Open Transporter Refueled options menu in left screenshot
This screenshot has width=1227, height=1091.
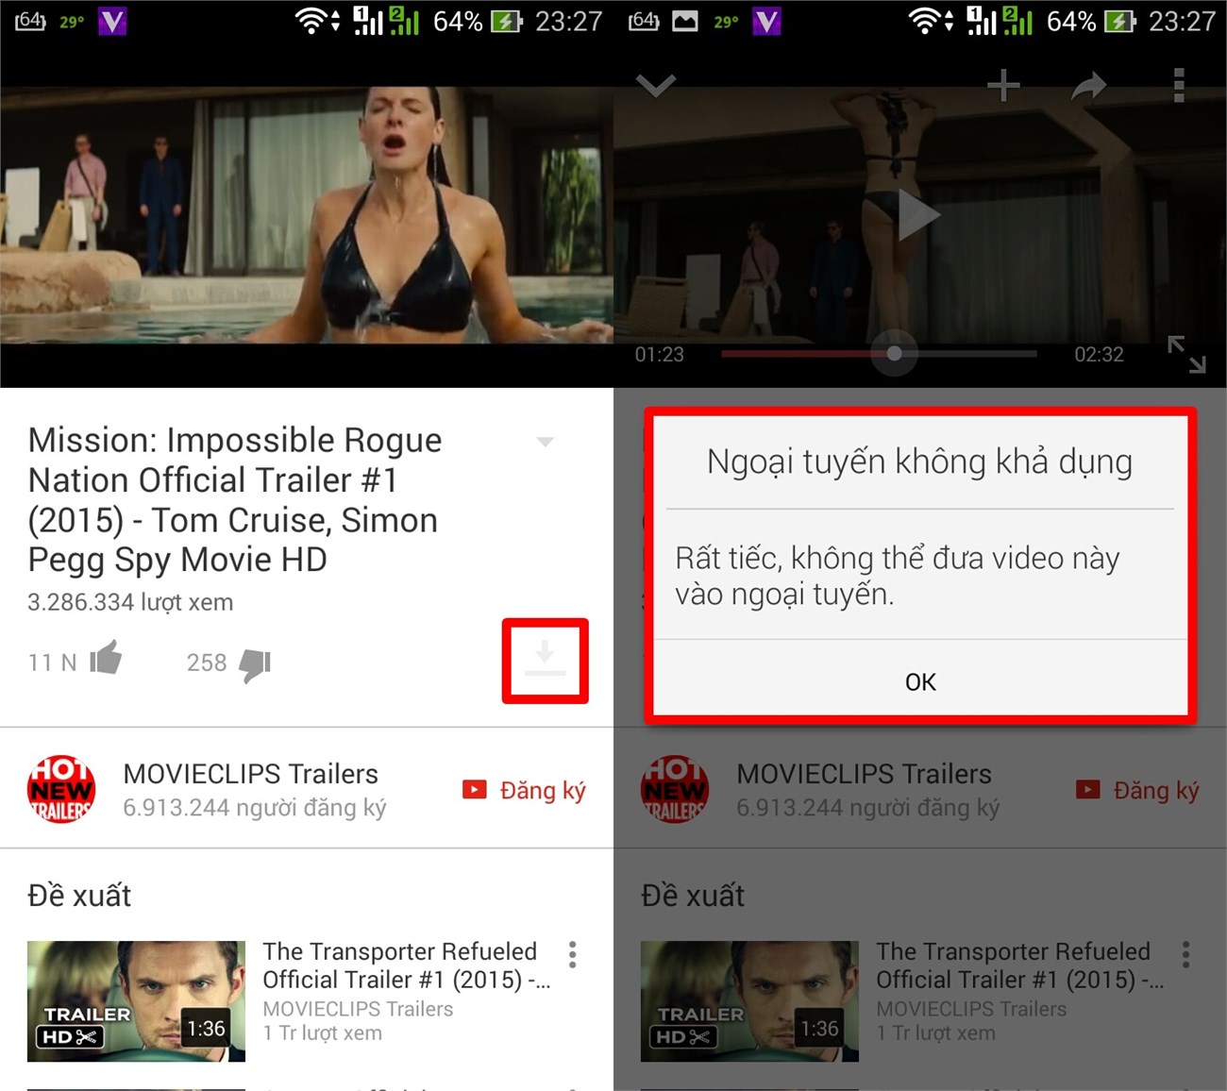coord(572,955)
